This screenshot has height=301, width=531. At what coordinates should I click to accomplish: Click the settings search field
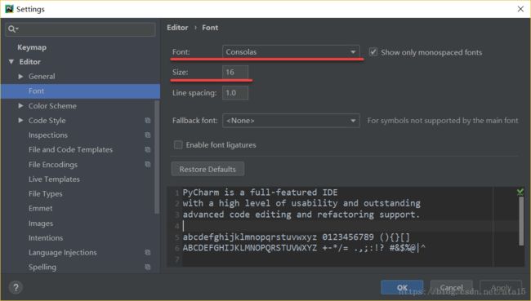(80, 29)
